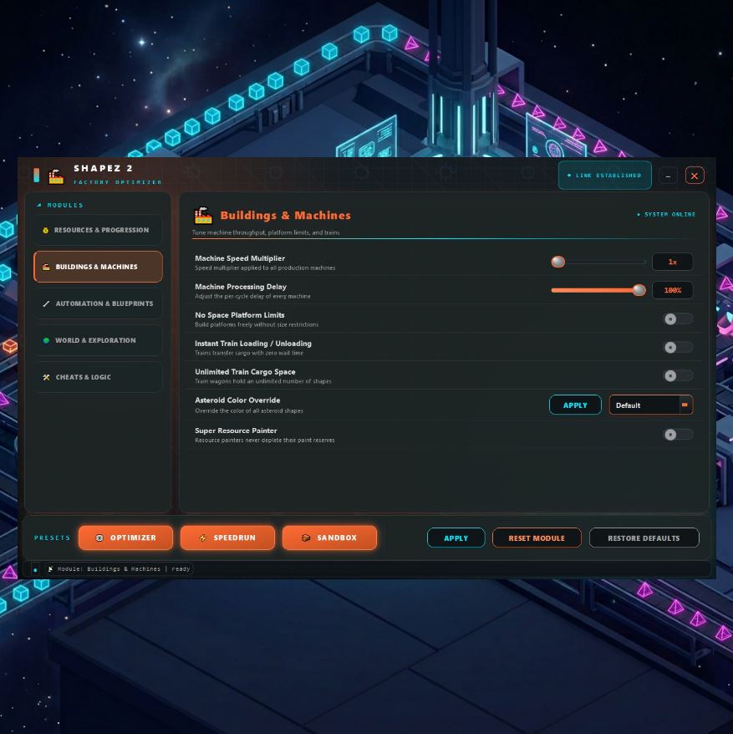Click the 1x speed multiplier value field
The width and height of the screenshot is (733, 734).
click(x=672, y=262)
